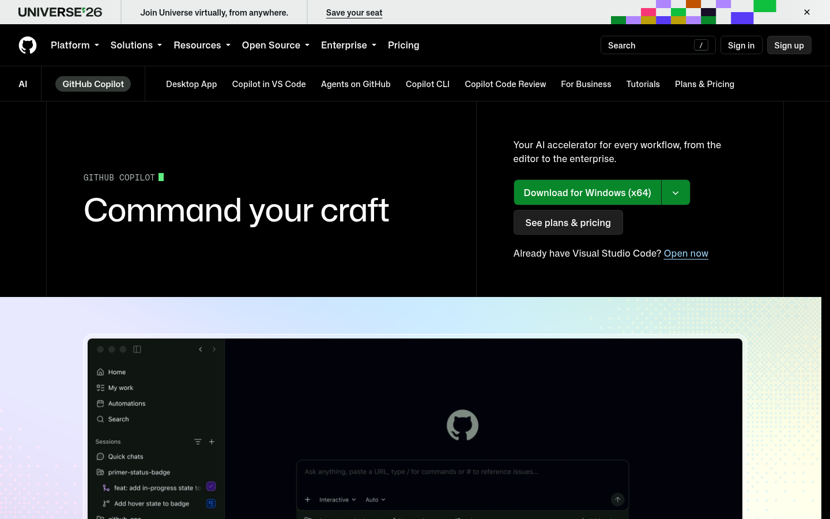Open the download options chevron dropdown
Screen dimensions: 830x519
(676, 193)
